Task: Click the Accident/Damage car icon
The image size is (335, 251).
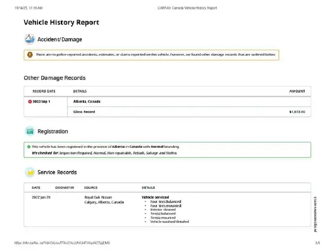Action: pos(29,39)
